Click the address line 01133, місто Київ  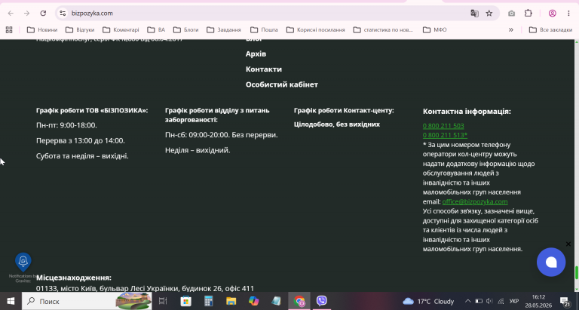pos(145,289)
